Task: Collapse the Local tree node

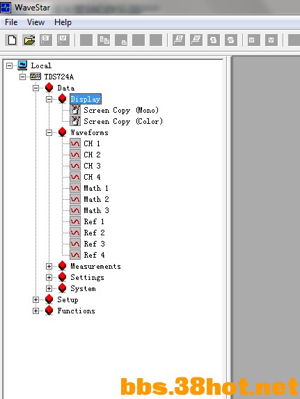Action: click(10, 65)
